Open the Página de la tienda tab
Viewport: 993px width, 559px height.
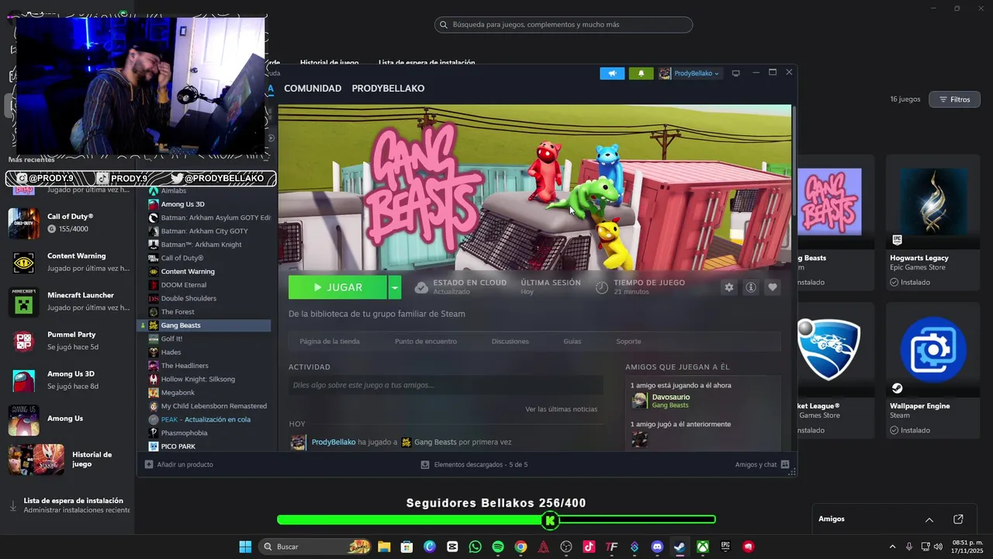[x=330, y=342]
